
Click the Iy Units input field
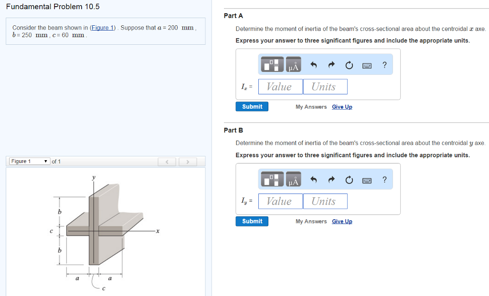point(325,201)
